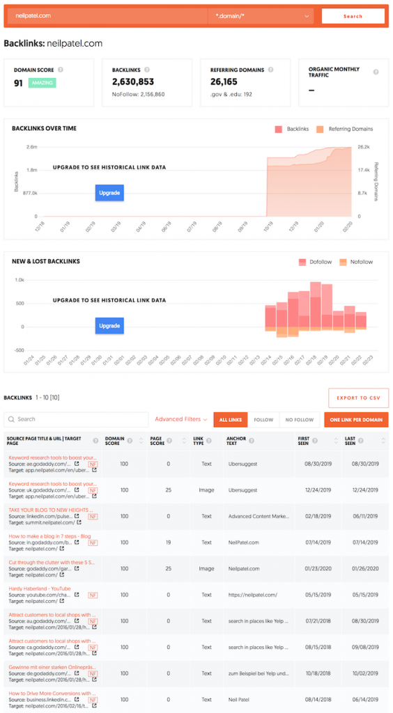Click help icon in Link Type column header
The image size is (393, 713).
[x=209, y=441]
